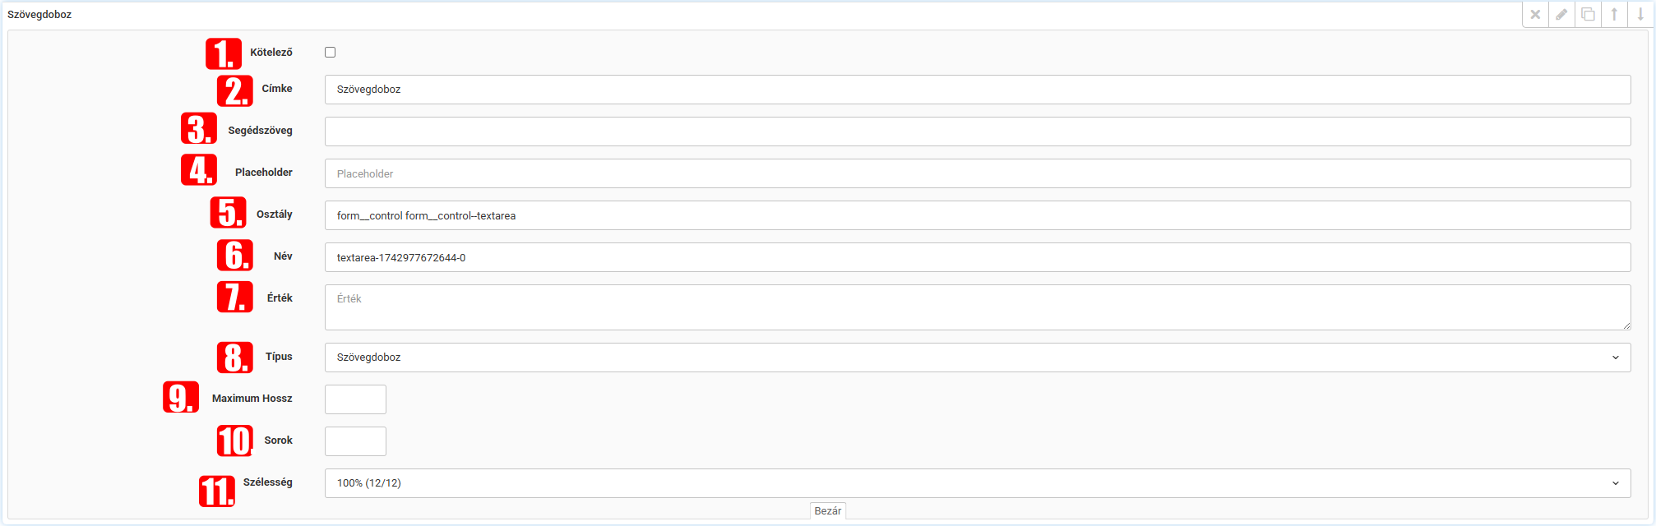Move the field down with down arrow
Viewport: 1656px width, 526px height.
pos(1640,15)
